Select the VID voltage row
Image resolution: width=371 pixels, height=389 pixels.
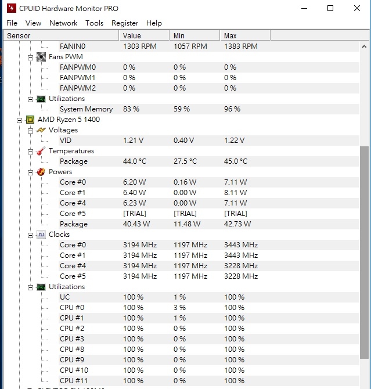click(x=208, y=141)
